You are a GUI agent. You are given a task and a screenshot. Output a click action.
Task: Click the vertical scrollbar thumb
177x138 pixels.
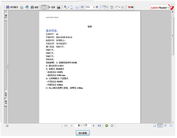tap(173, 36)
